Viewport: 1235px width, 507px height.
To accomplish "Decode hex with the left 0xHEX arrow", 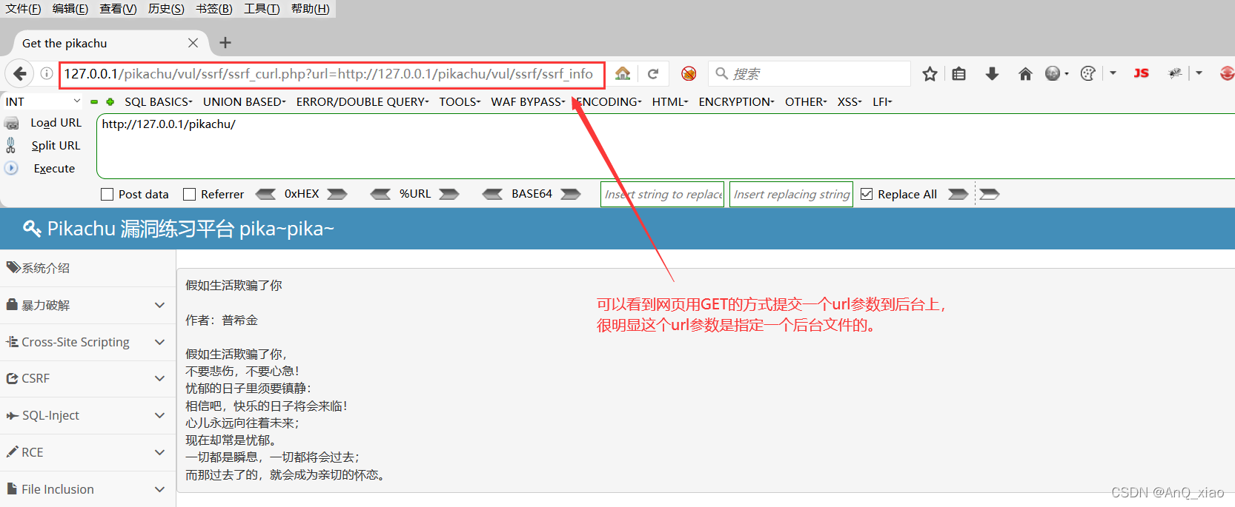I will 265,194.
